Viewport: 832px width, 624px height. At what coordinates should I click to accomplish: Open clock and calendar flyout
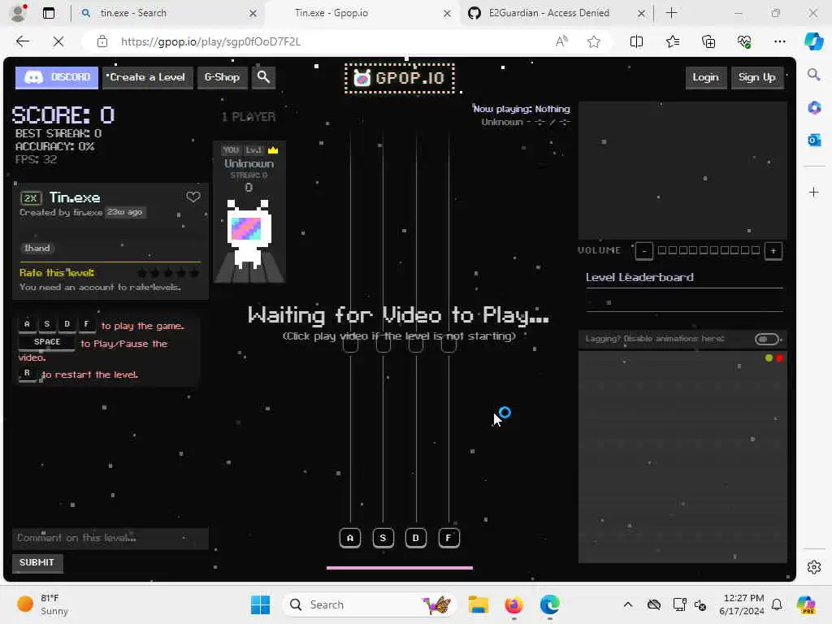pos(742,604)
